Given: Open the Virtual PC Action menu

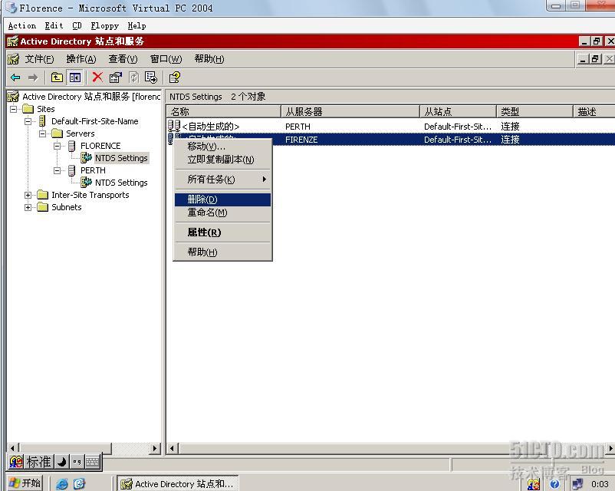Looking at the screenshot, I should pyautogui.click(x=22, y=26).
